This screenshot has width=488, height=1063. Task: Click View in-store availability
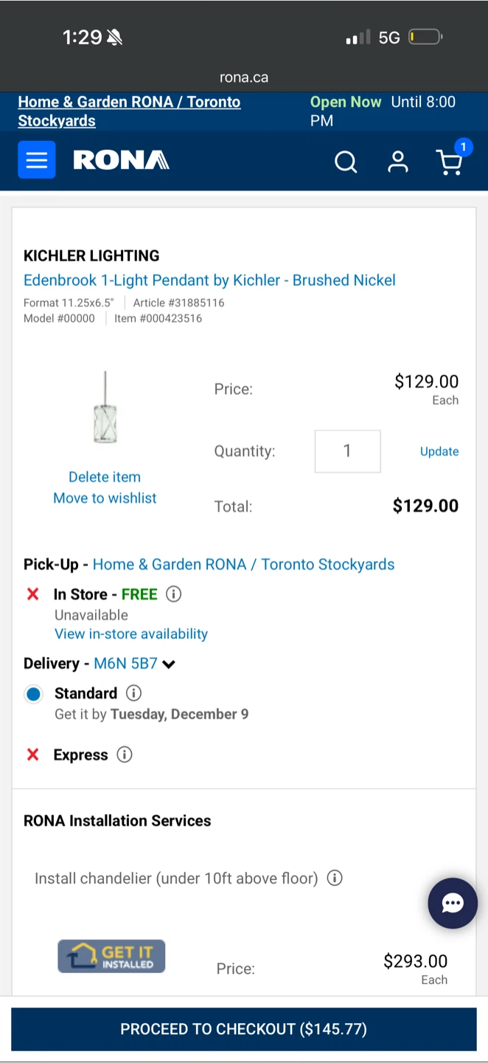point(130,633)
